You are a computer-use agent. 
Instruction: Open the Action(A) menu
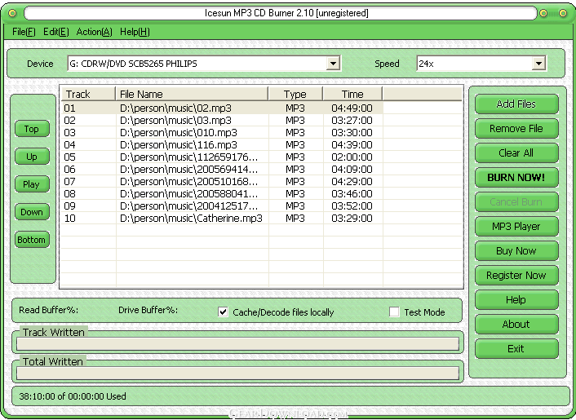94,32
